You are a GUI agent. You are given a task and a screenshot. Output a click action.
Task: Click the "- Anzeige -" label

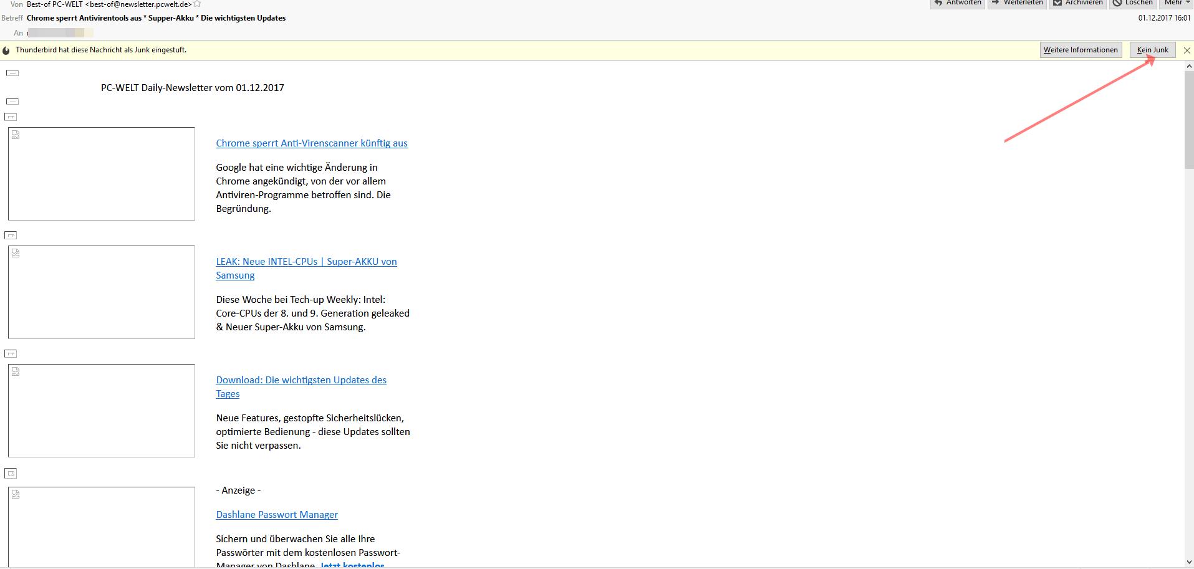(x=238, y=490)
